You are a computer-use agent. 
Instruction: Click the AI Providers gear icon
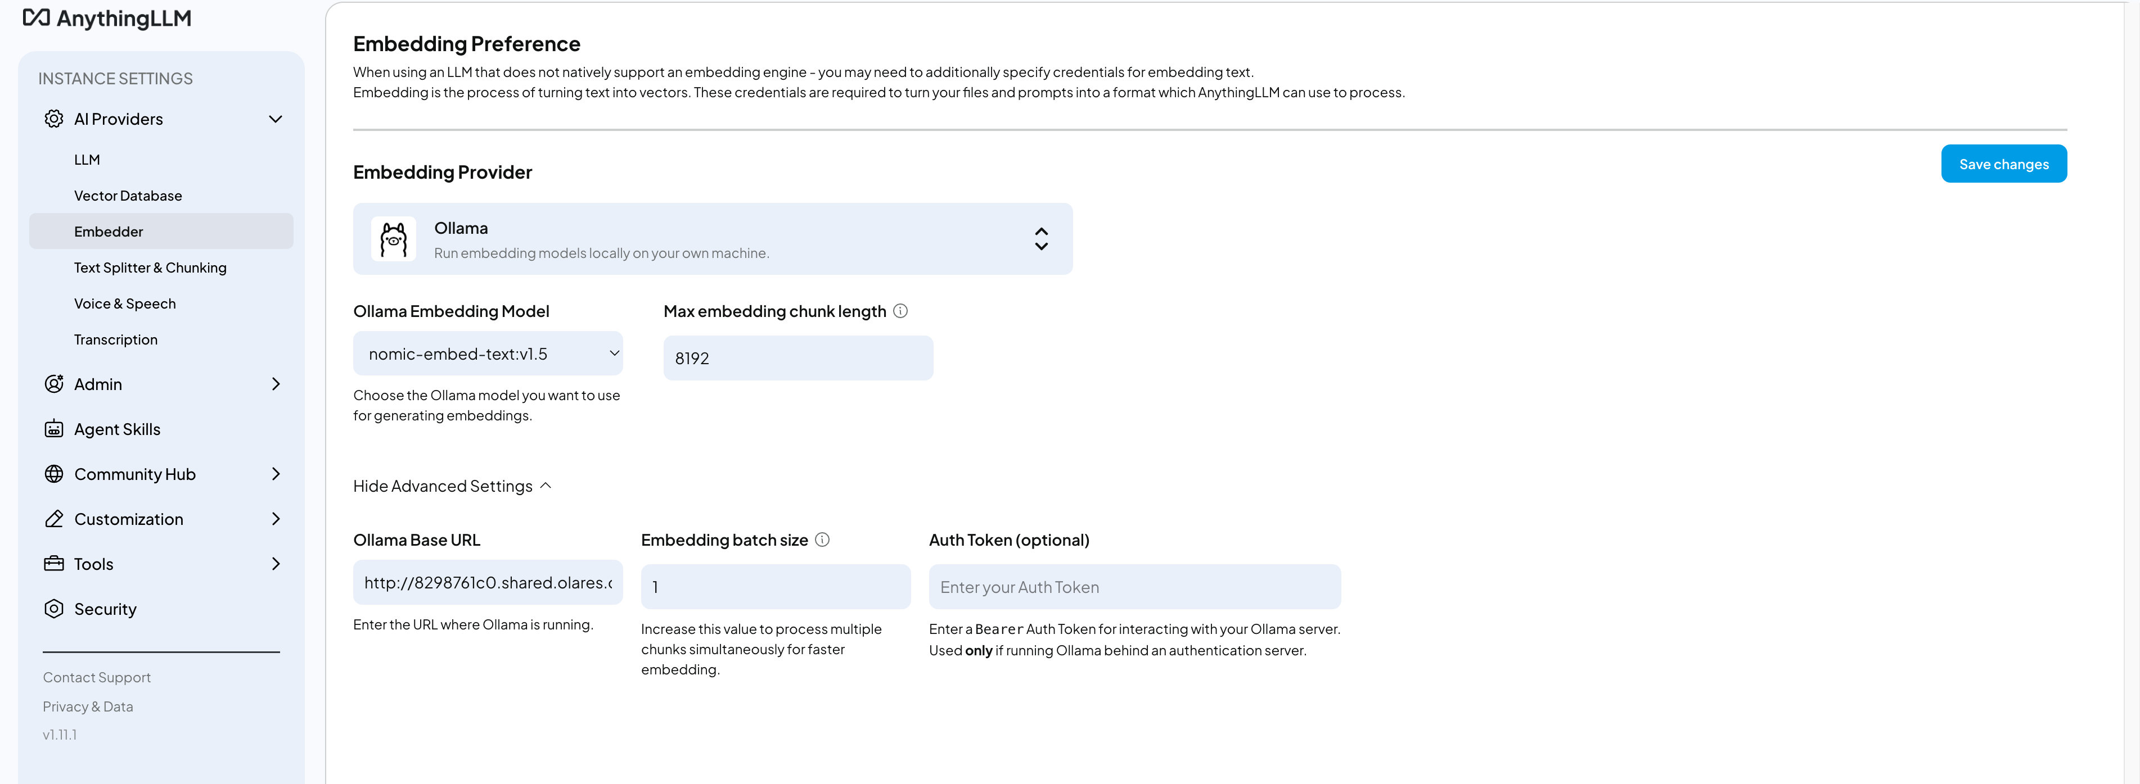coord(53,118)
